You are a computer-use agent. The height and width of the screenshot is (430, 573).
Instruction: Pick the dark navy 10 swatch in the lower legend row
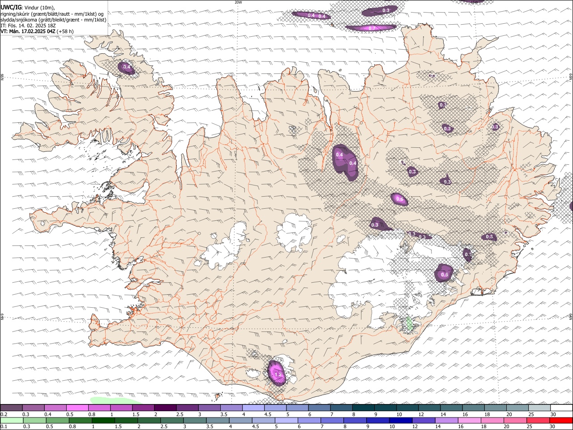point(401,421)
